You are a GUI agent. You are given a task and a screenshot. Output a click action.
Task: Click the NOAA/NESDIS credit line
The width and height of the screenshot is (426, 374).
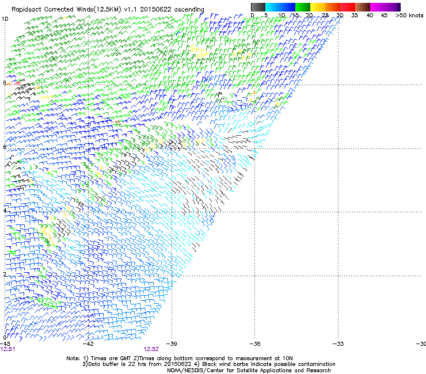(249, 371)
